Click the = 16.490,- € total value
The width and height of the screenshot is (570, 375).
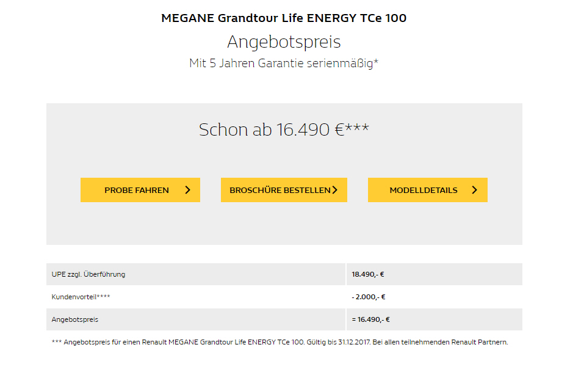(x=371, y=319)
